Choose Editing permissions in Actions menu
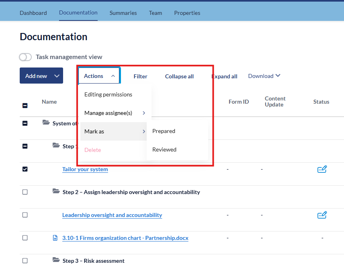 point(108,94)
